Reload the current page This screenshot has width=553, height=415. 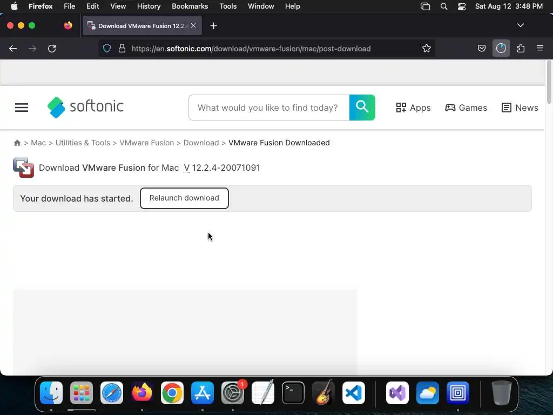52,48
